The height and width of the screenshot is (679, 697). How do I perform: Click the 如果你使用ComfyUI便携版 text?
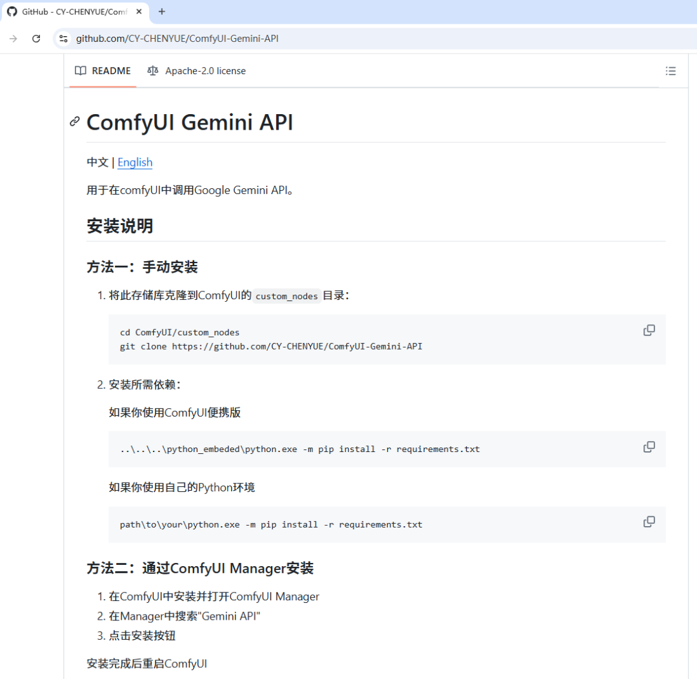point(175,413)
